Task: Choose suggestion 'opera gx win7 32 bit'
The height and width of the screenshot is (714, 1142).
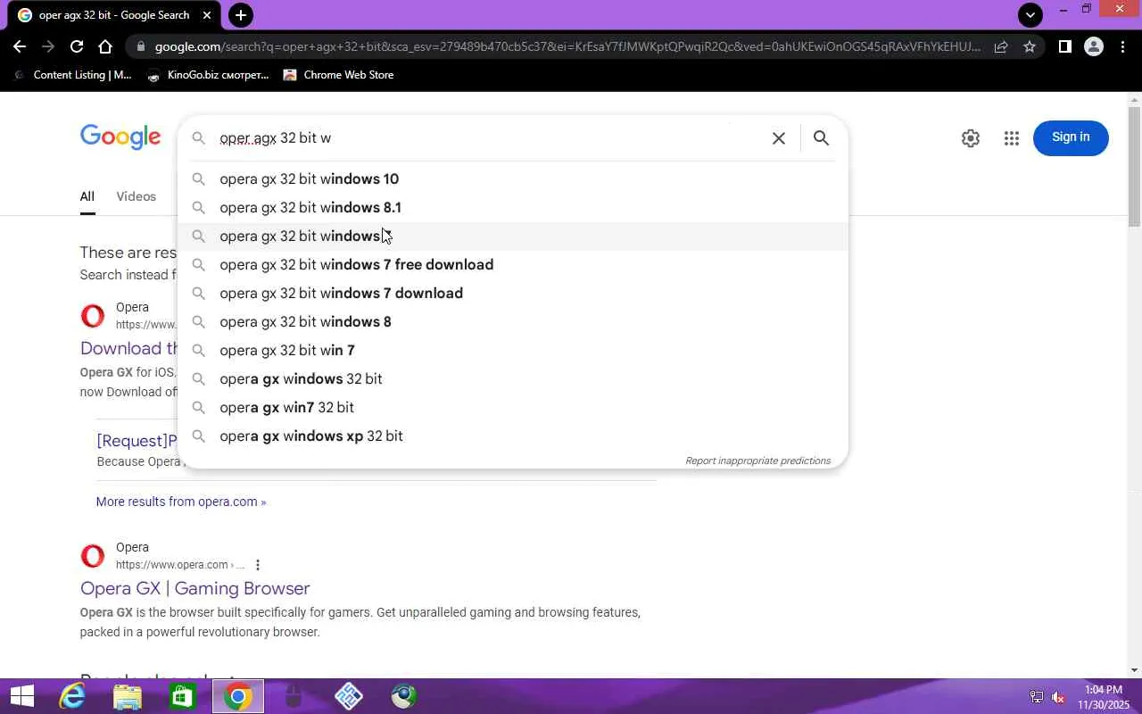Action: (513, 407)
